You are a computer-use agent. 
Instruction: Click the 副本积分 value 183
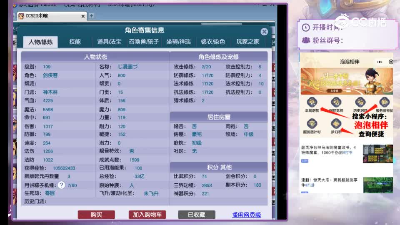(x=257, y=185)
